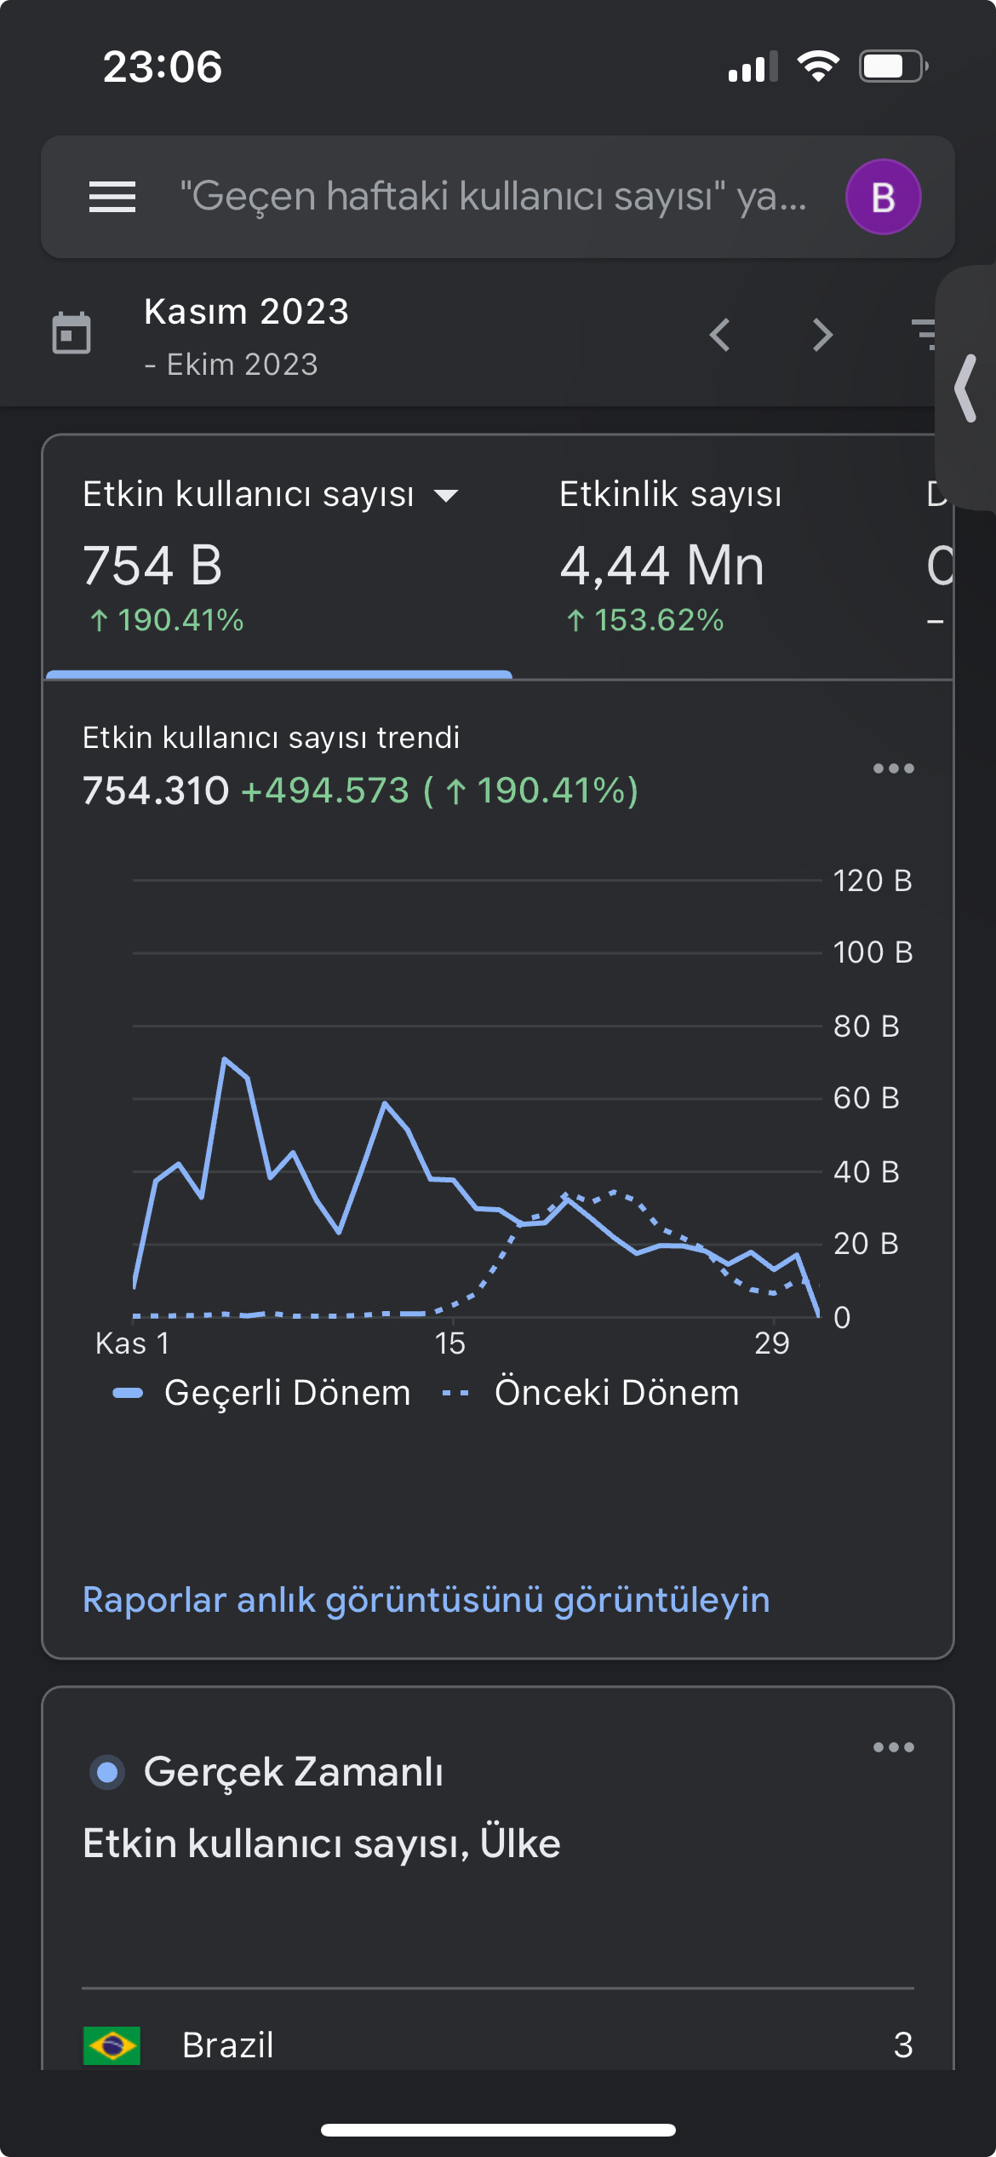Tap the Gerçek Zamanlı realtime indicator dot
The height and width of the screenshot is (2157, 996).
coord(107,1773)
